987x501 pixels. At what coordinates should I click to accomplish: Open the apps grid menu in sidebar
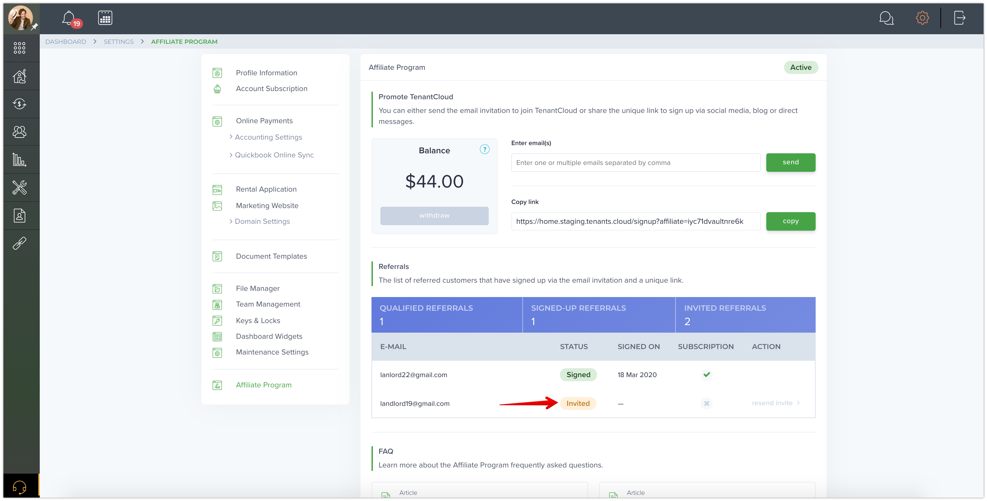(20, 48)
